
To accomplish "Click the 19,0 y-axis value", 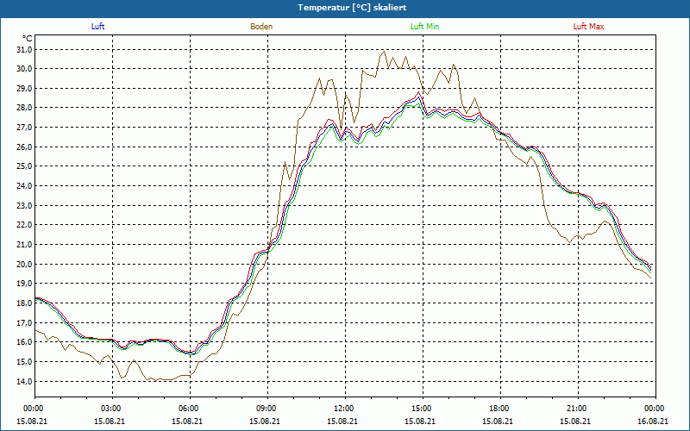I will coord(24,284).
